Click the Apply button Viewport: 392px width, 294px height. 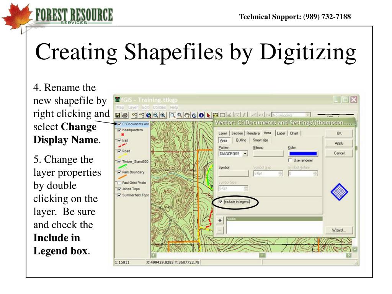[339, 143]
